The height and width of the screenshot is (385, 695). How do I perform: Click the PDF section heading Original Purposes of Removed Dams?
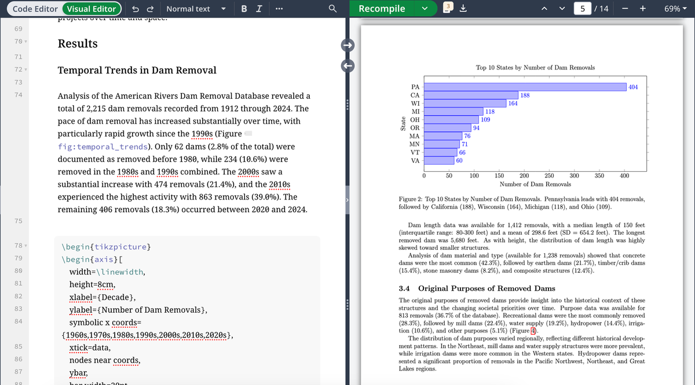point(477,288)
